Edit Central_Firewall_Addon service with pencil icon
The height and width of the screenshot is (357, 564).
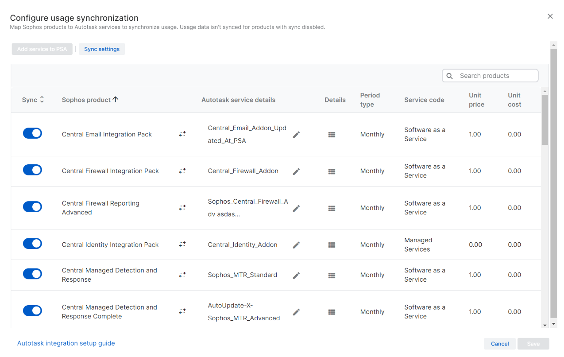click(296, 171)
